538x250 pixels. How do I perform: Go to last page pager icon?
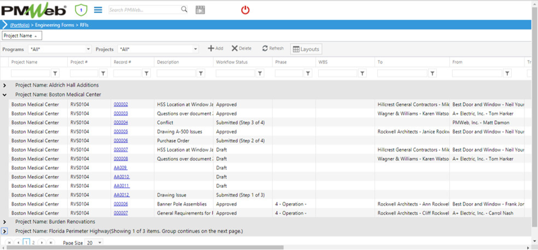pos(51,243)
